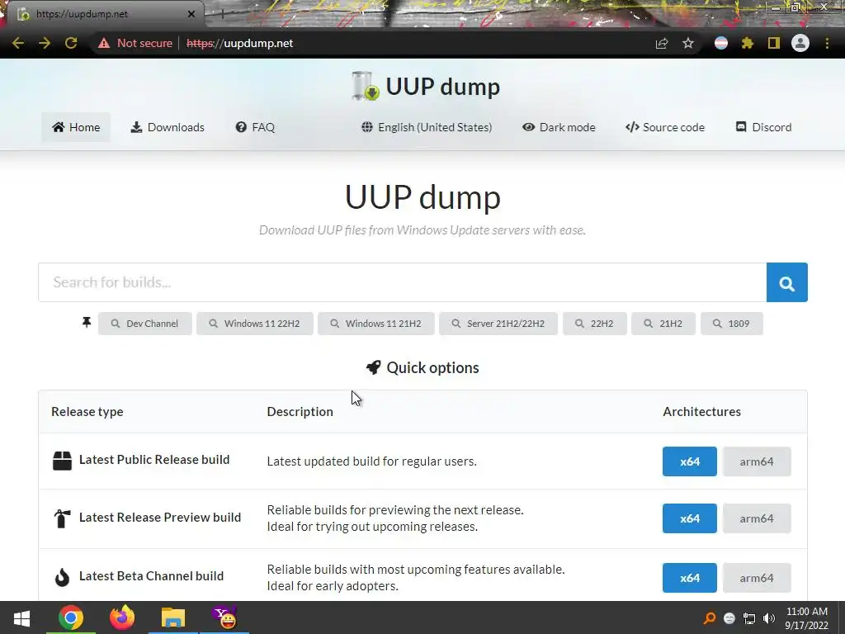The image size is (845, 634).
Task: Choose arm64 for Latest Public Release build
Action: click(757, 461)
